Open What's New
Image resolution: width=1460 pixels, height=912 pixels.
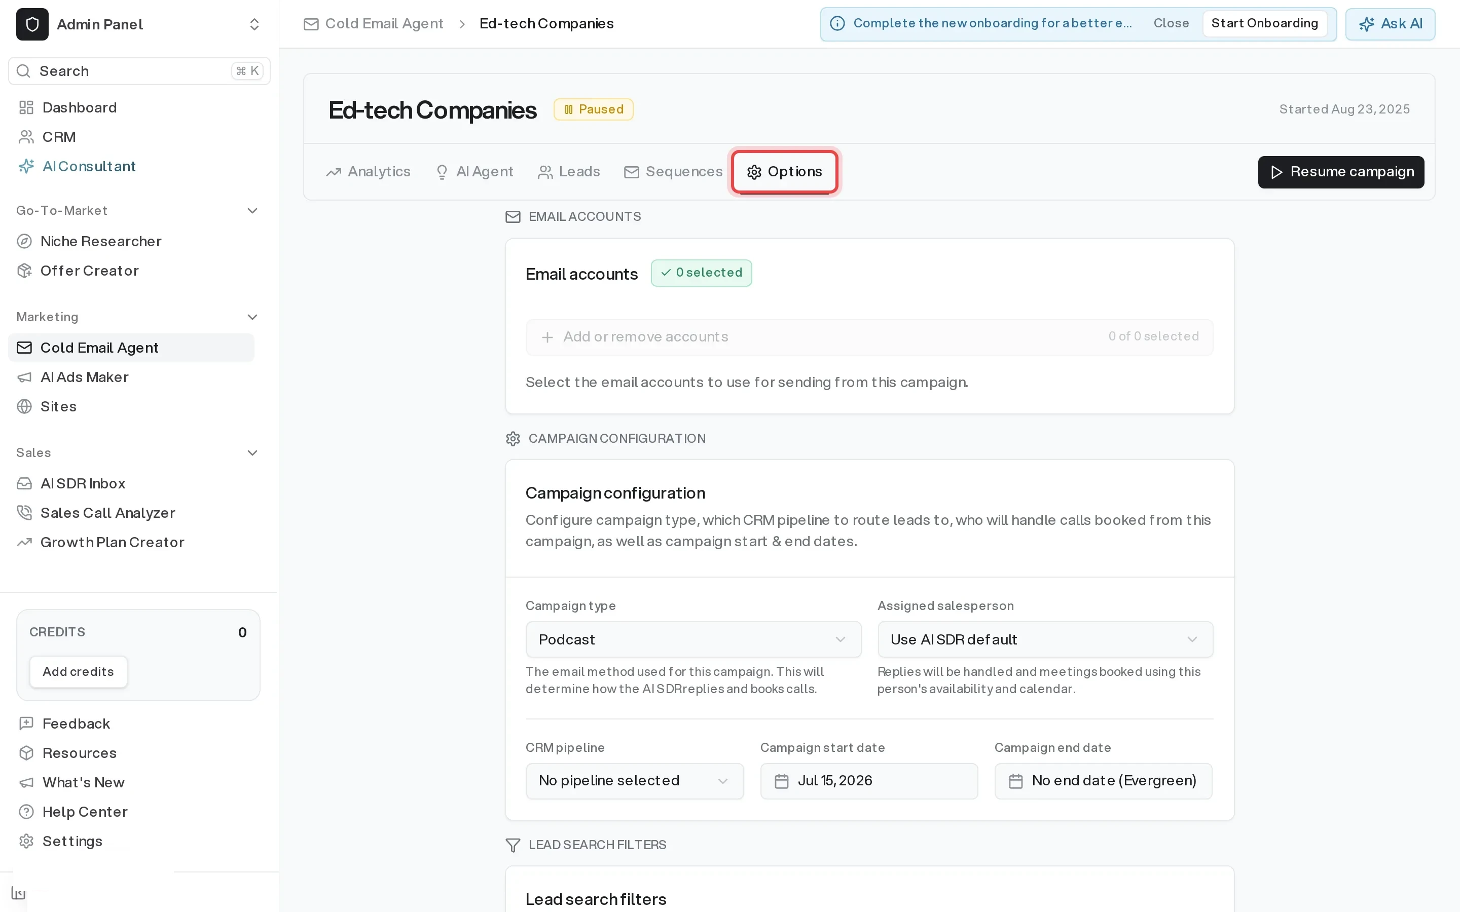tap(83, 783)
